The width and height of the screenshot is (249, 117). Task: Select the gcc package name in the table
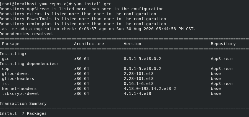pos(6,59)
